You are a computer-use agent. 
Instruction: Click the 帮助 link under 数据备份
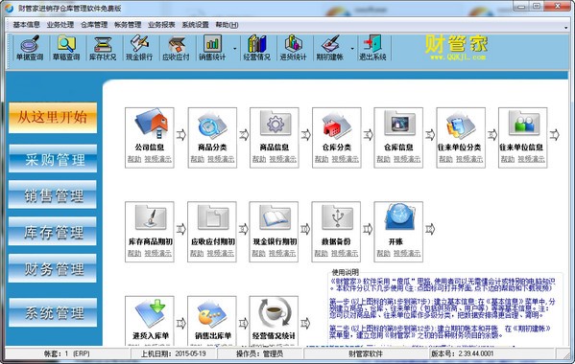coord(321,253)
